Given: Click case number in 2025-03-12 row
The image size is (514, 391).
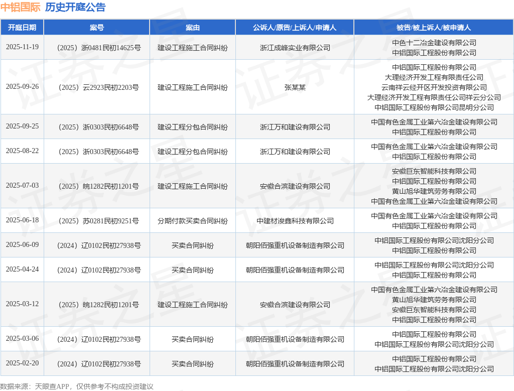Looking at the screenshot, I should tap(99, 305).
